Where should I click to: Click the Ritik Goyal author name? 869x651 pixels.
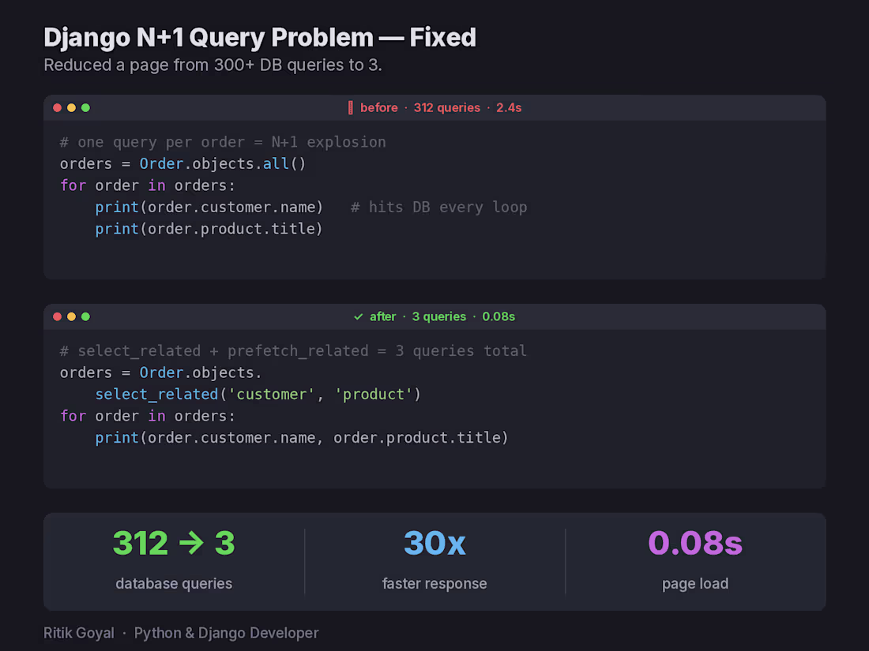coord(79,633)
